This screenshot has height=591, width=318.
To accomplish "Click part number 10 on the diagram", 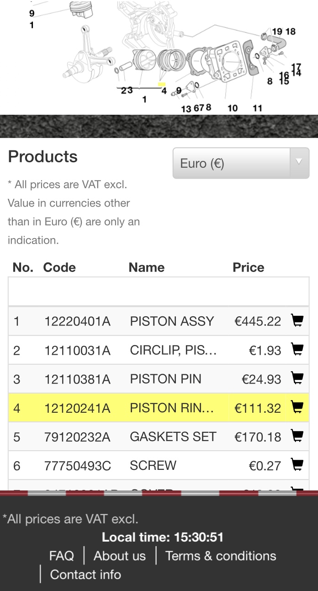I will [x=233, y=108].
